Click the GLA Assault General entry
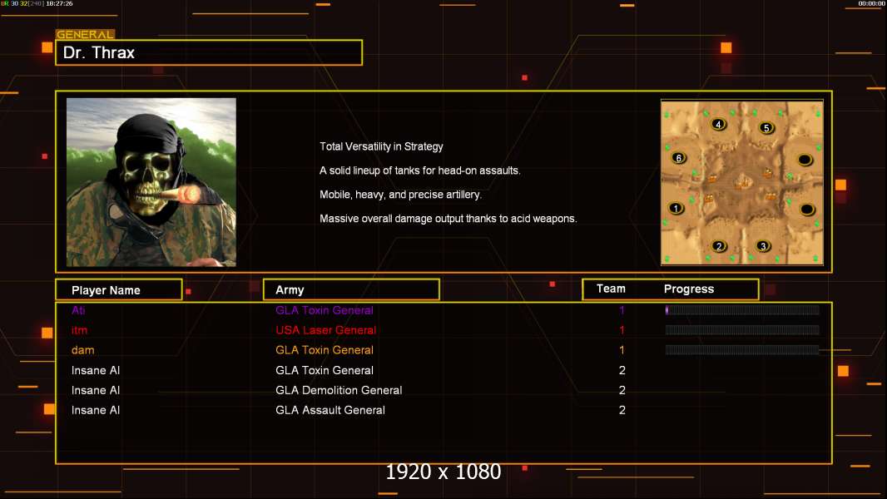 click(330, 410)
